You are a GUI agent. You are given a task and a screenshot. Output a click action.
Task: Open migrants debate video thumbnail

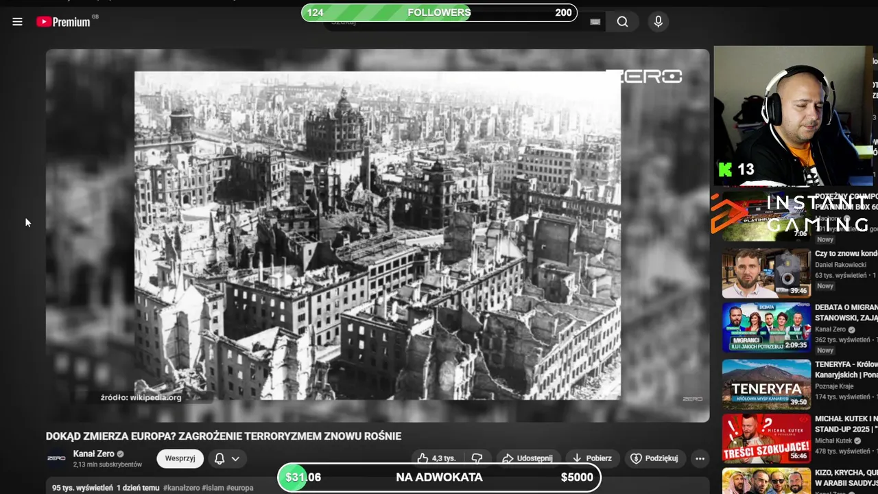(x=766, y=327)
